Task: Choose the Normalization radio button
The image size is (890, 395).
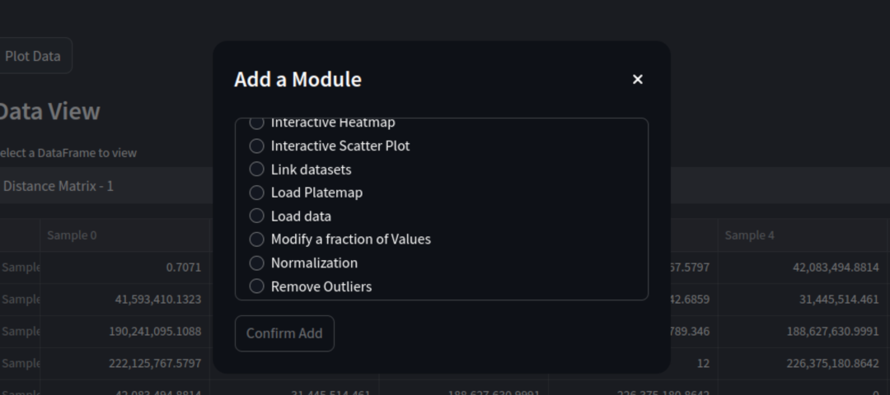Action: tap(303, 263)
